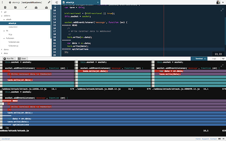Click the <<<<<<< HEAD line in terminal merged pane
This screenshot has height=141, width=226.
(x=10, y=101)
